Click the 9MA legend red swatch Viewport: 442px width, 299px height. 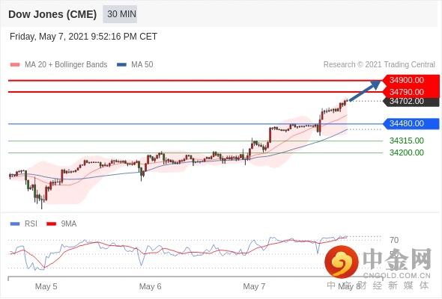click(51, 224)
